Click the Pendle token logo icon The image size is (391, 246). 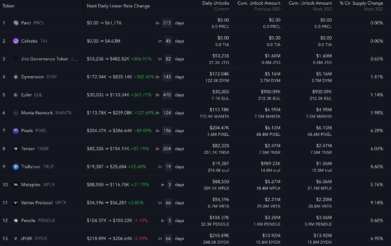[x=16, y=221]
